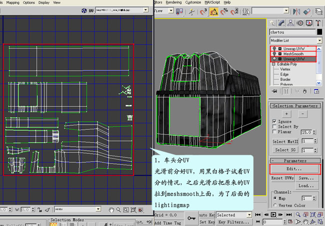
Task: Click the black object color swatch
Action: [319, 32]
